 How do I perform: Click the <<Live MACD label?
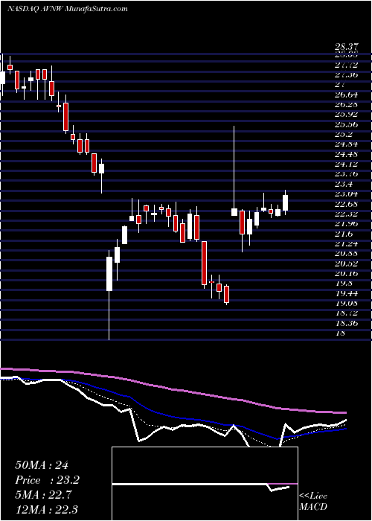tap(313, 502)
